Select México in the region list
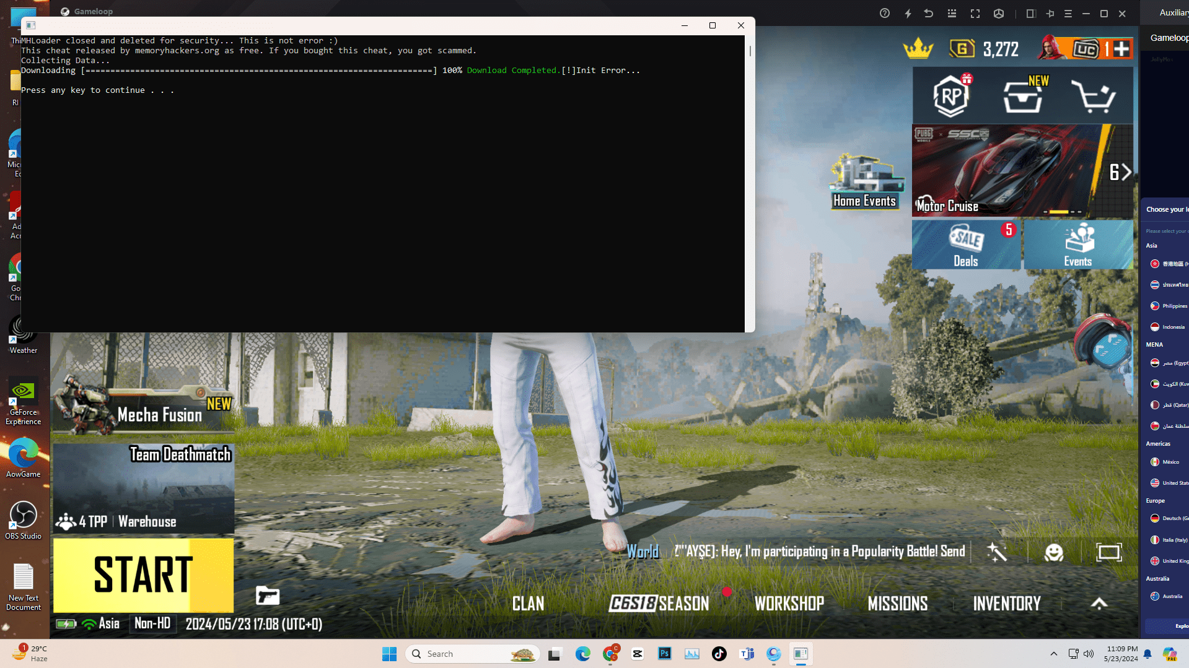The height and width of the screenshot is (668, 1189). click(x=1165, y=462)
